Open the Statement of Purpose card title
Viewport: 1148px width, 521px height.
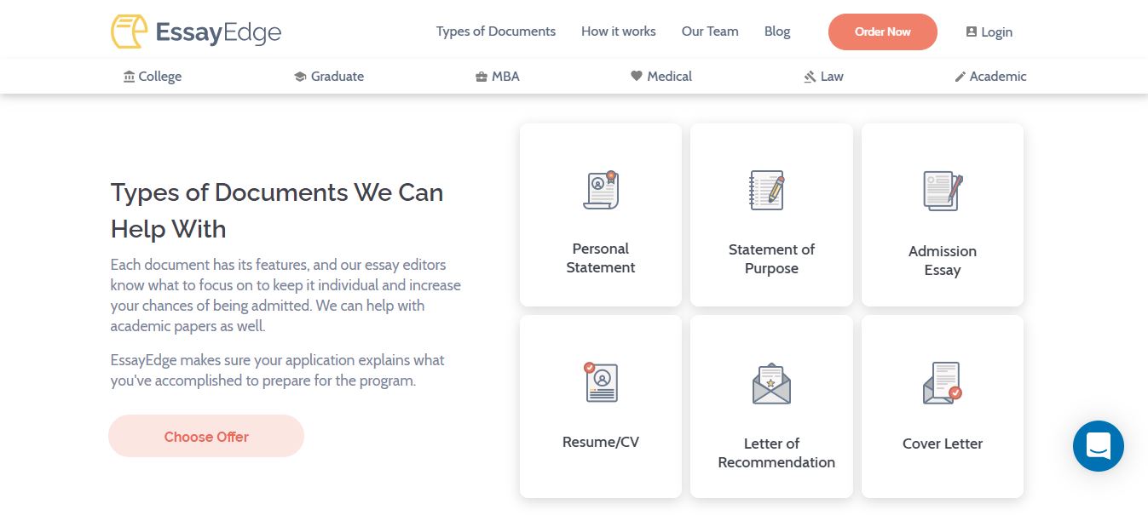(x=771, y=259)
